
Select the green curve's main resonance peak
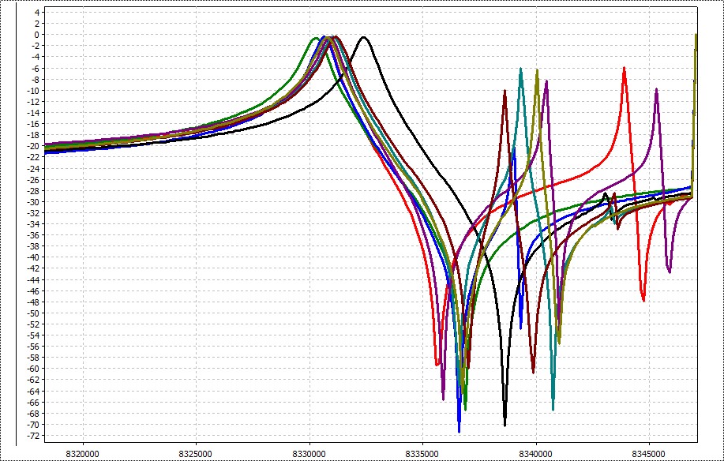(317, 38)
